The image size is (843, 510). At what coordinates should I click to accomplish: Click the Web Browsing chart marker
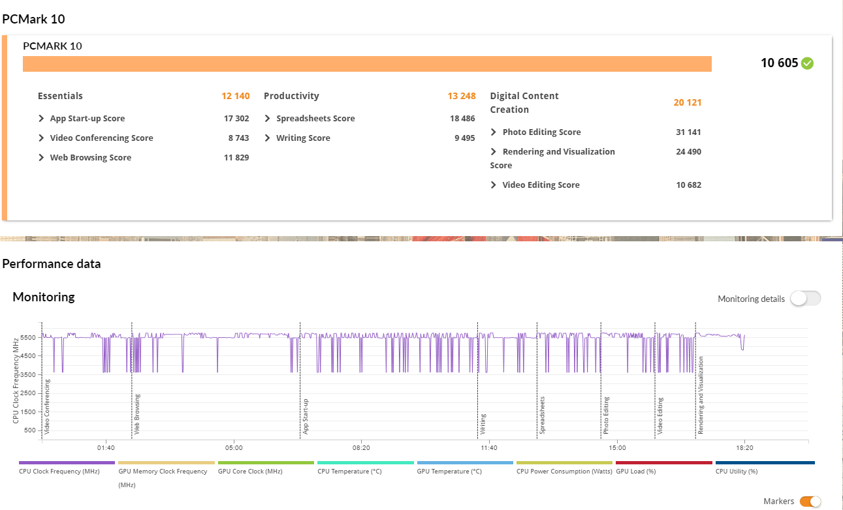137,413
